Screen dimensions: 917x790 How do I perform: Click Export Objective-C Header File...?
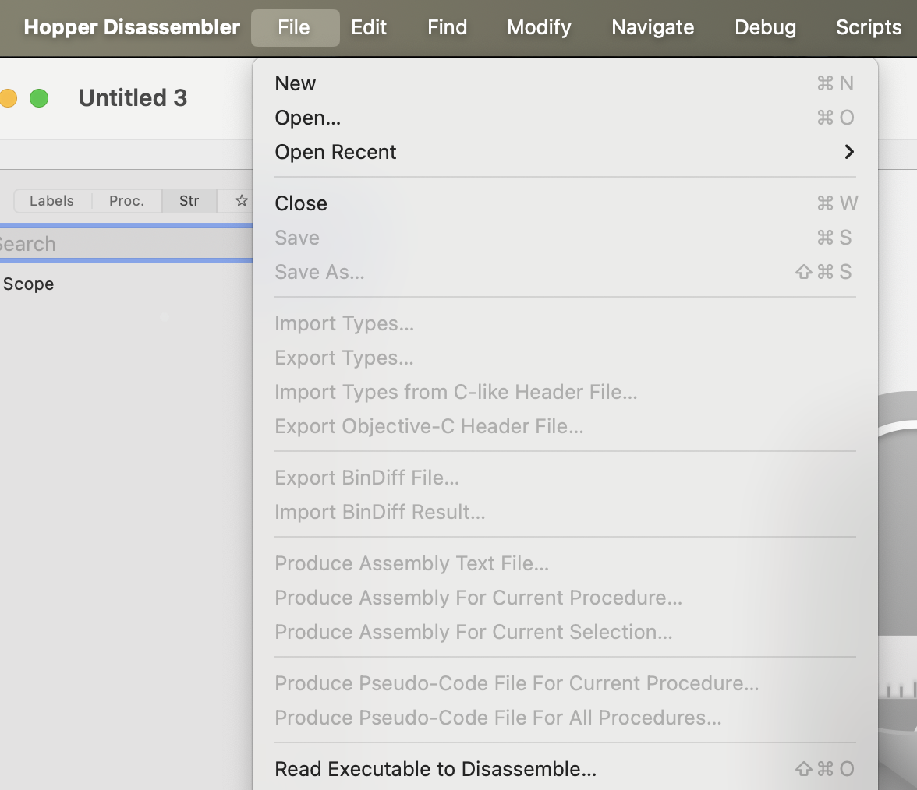pyautogui.click(x=565, y=426)
